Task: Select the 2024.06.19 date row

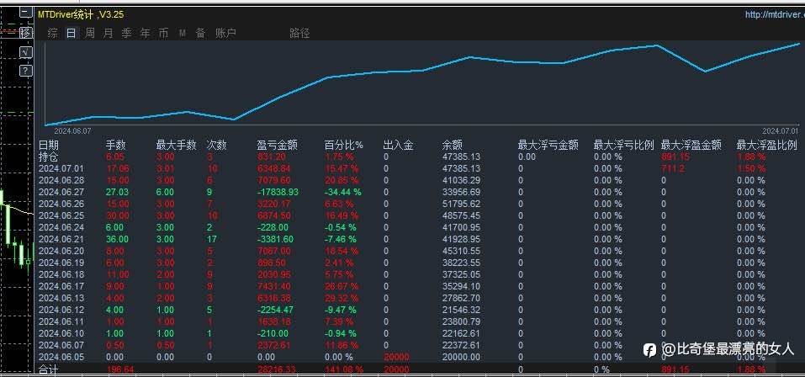Action: coord(61,263)
